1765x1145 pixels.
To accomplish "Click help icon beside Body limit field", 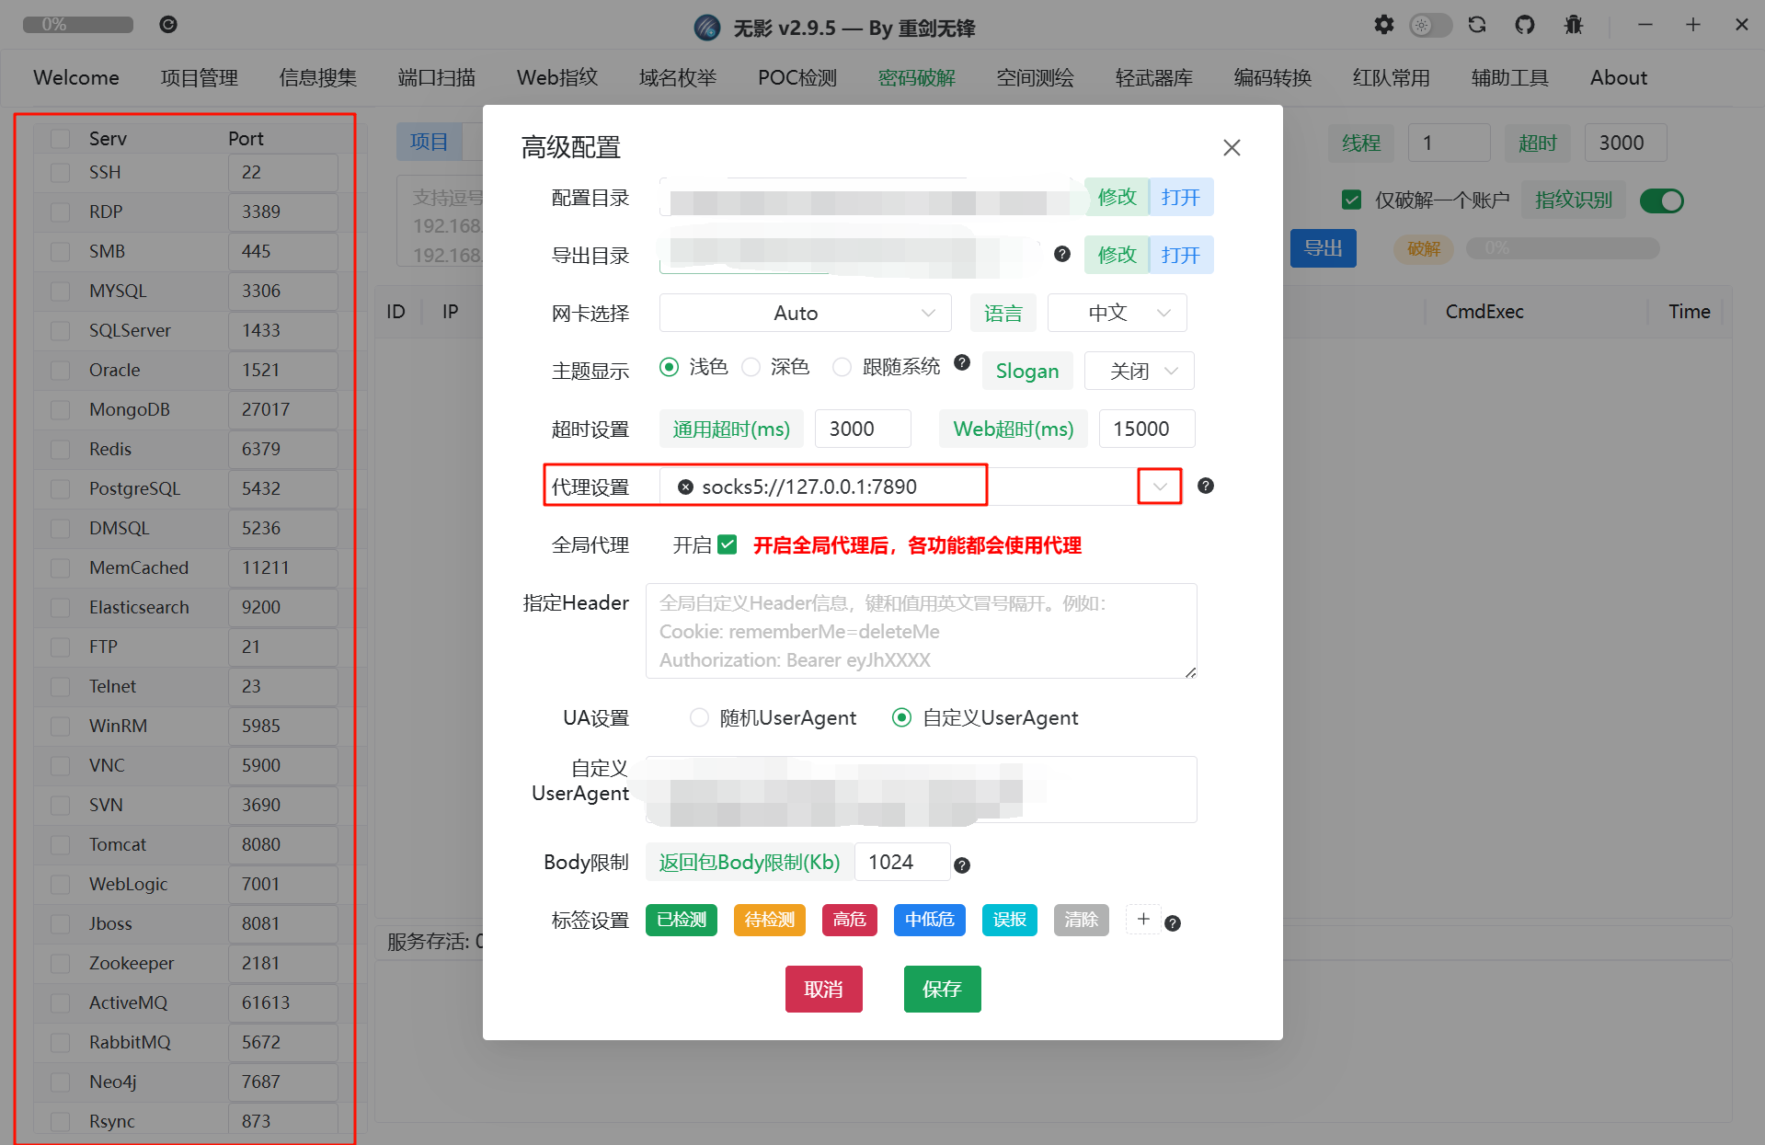I will coord(962,864).
